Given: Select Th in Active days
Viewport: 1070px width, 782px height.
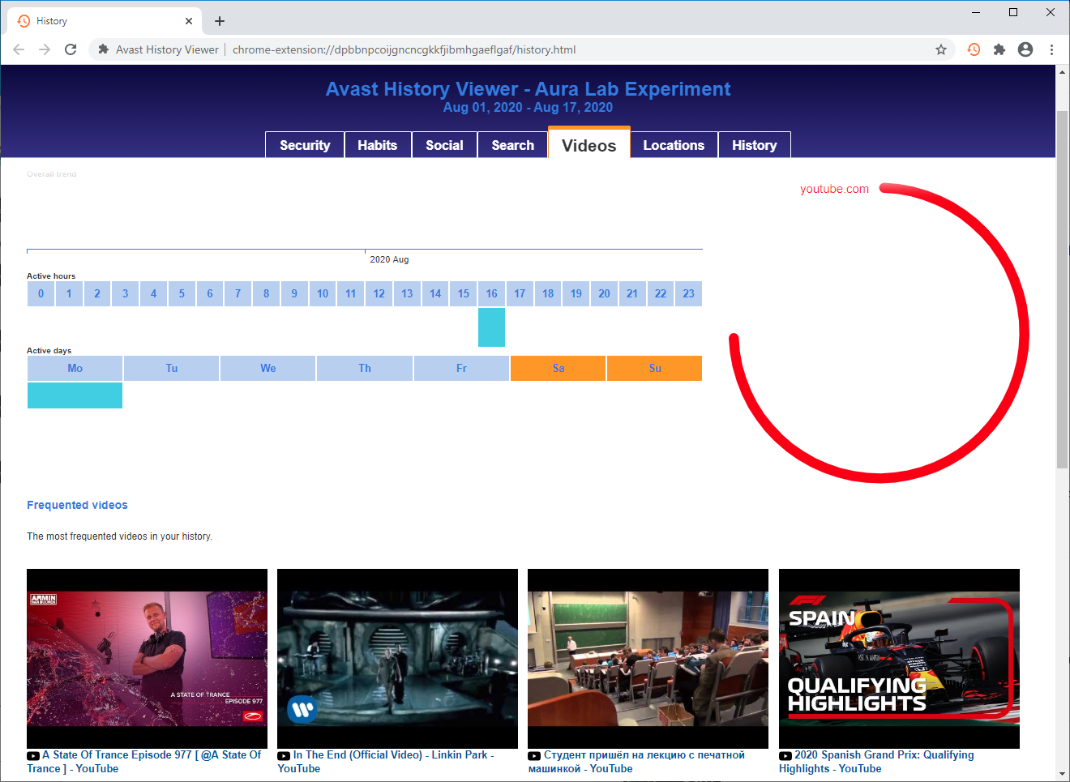Looking at the screenshot, I should (x=365, y=368).
